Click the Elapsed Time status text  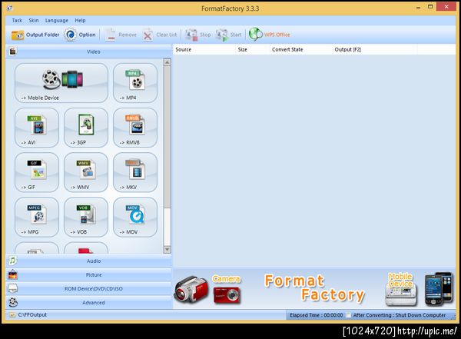[316, 315]
